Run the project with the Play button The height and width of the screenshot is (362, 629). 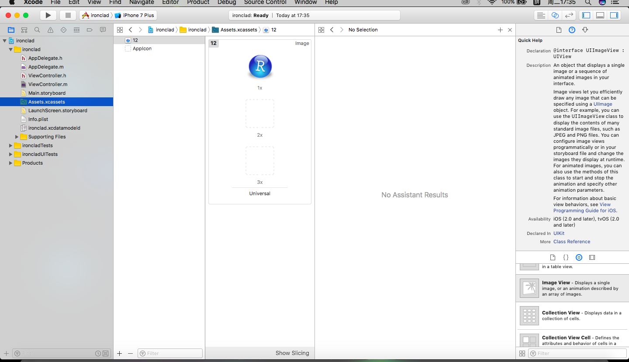pos(48,15)
